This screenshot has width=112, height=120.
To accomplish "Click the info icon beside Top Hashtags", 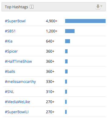I will coord(32,7).
